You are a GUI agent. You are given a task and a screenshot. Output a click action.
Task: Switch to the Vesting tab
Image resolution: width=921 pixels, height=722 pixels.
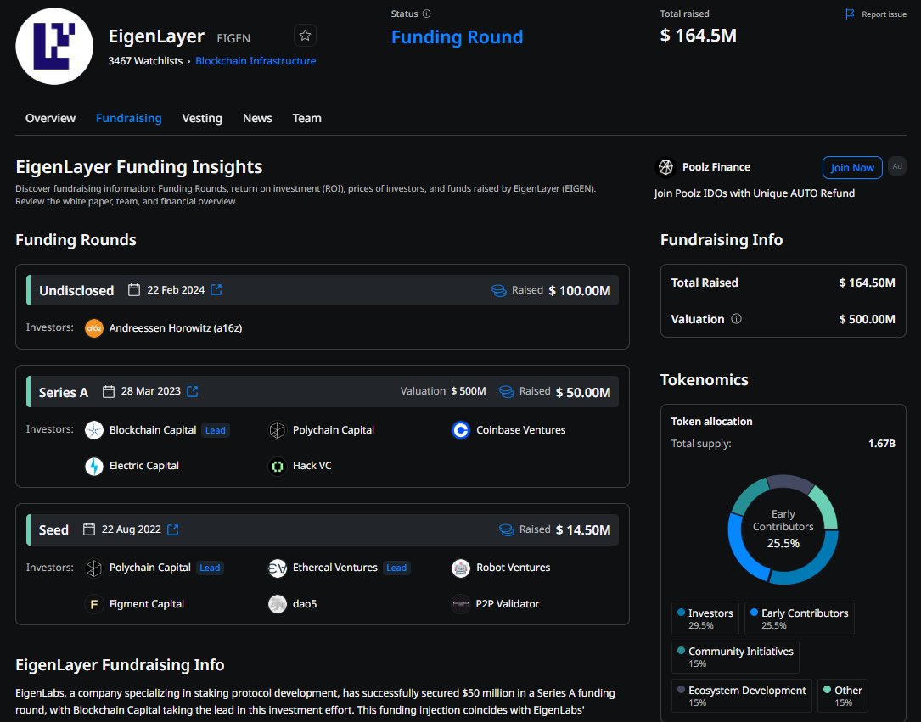[x=202, y=118]
